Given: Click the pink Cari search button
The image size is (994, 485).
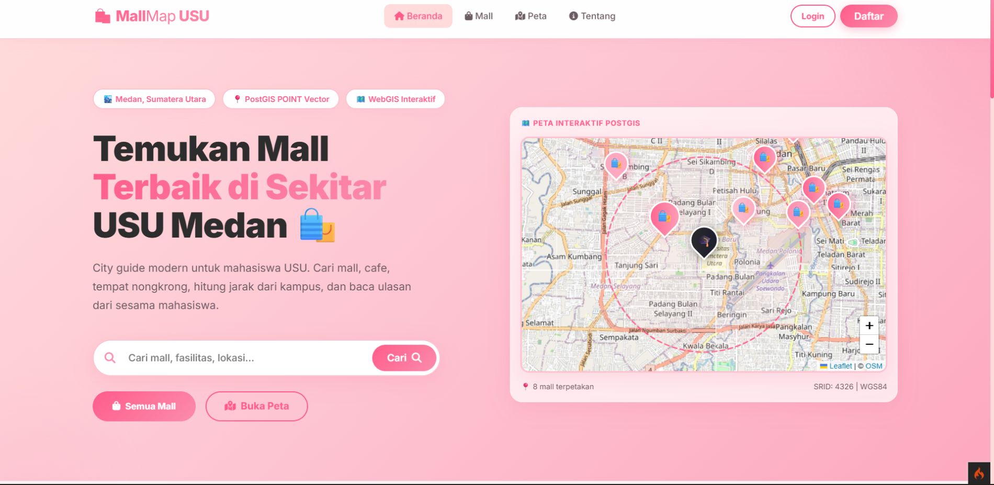Looking at the screenshot, I should click(404, 358).
